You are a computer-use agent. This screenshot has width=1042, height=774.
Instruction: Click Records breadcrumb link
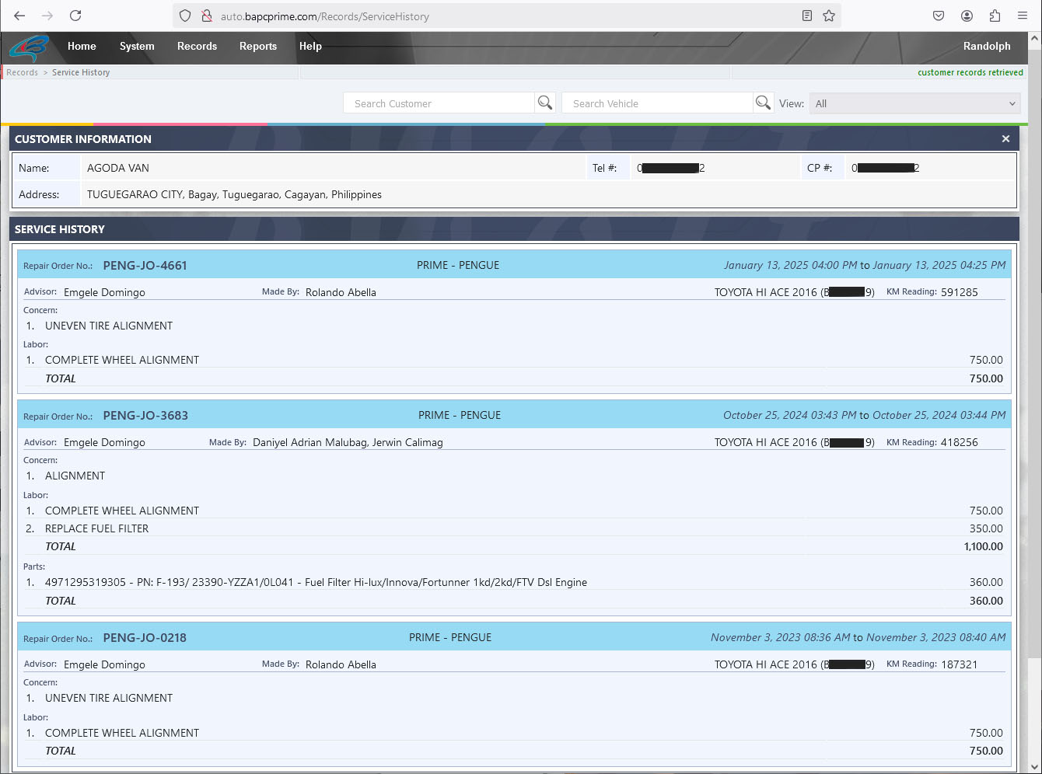pos(22,72)
